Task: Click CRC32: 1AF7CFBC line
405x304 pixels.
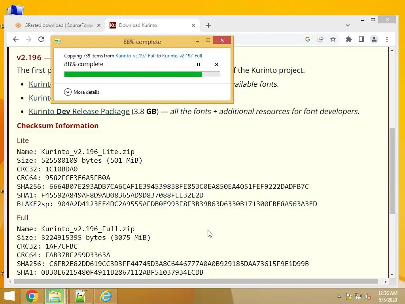Action: [x=47, y=246]
